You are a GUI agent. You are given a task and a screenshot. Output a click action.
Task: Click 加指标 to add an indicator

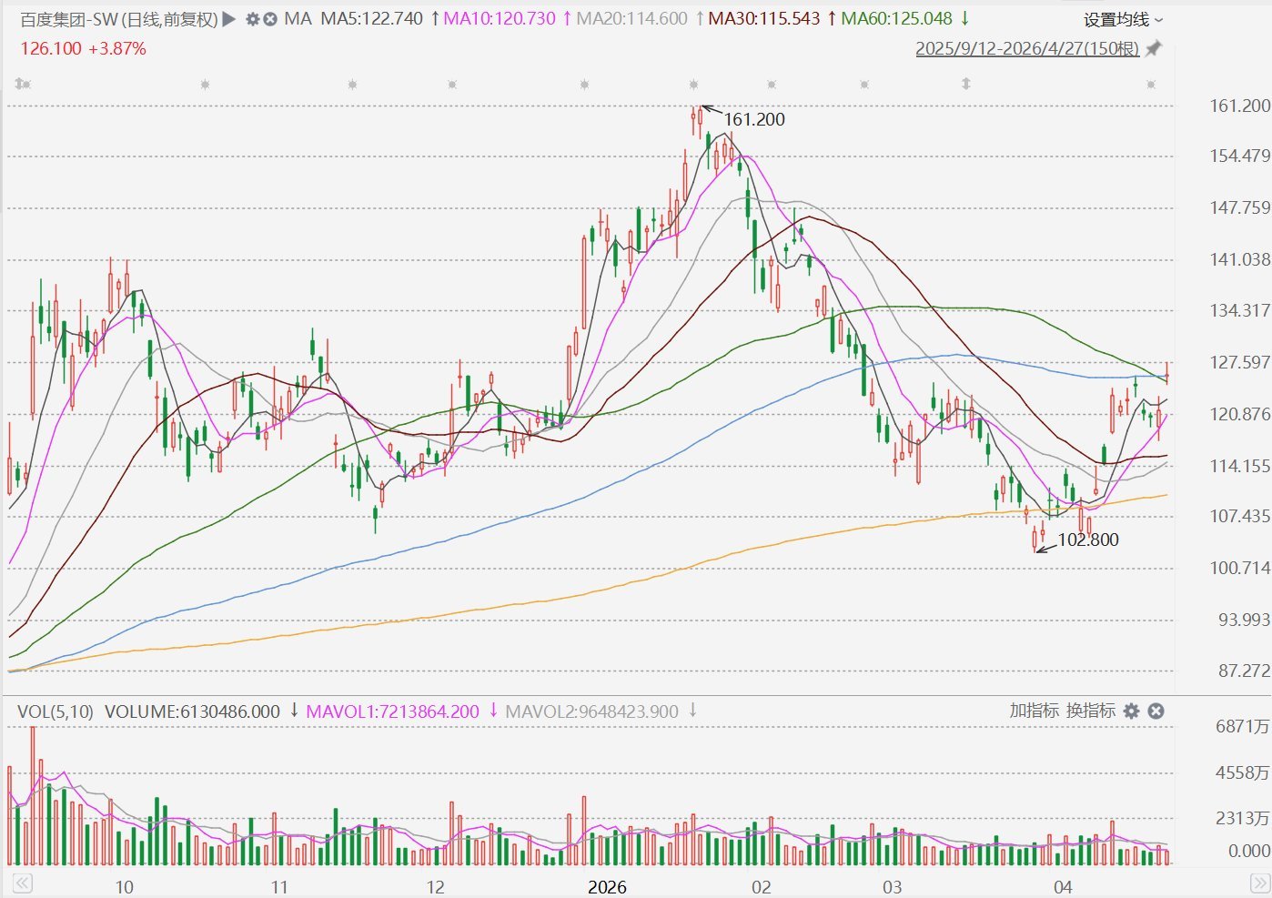(x=1034, y=711)
